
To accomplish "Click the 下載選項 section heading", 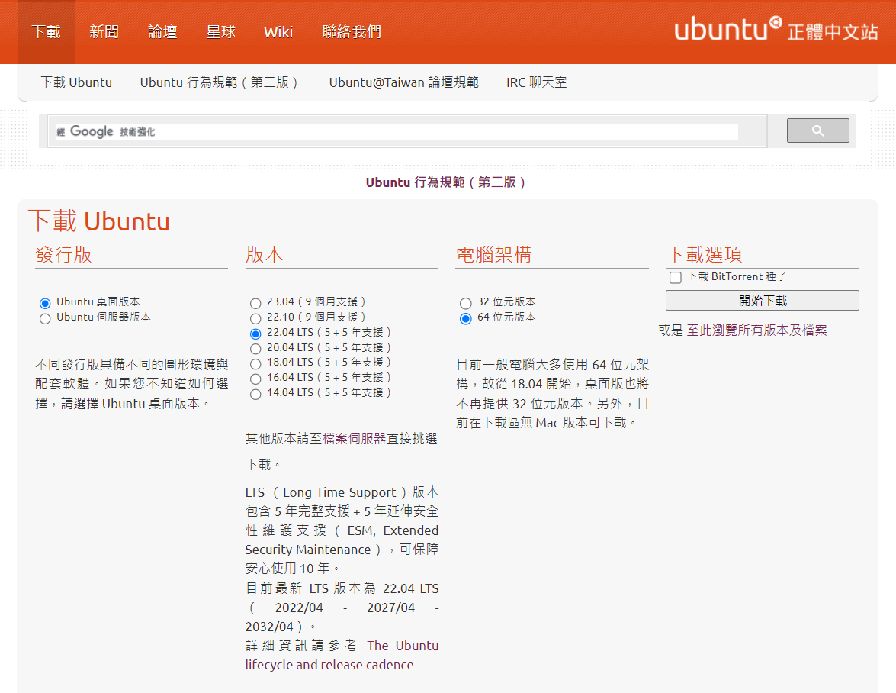I will (705, 254).
